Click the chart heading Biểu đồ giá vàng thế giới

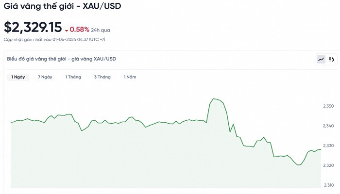tap(61, 59)
